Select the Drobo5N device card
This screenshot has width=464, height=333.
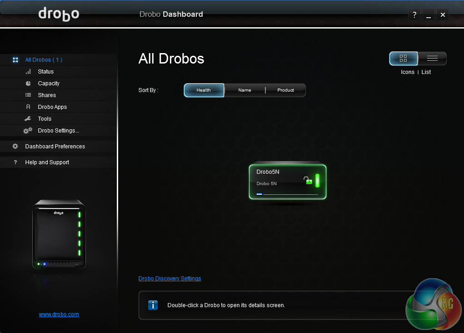pos(288,182)
